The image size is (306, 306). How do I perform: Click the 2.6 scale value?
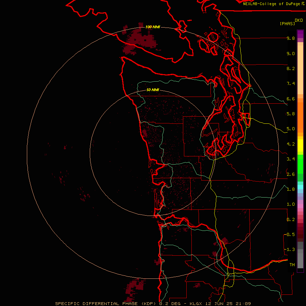pyautogui.click(x=291, y=174)
